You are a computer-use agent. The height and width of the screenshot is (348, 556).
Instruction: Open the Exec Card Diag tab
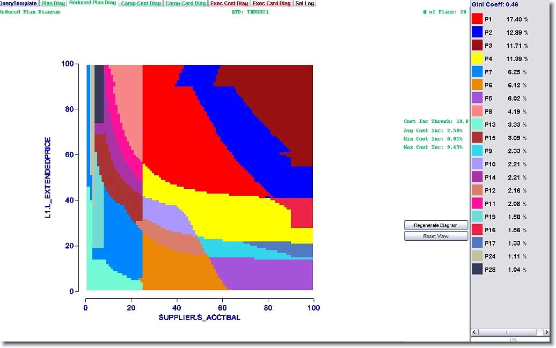272,3
